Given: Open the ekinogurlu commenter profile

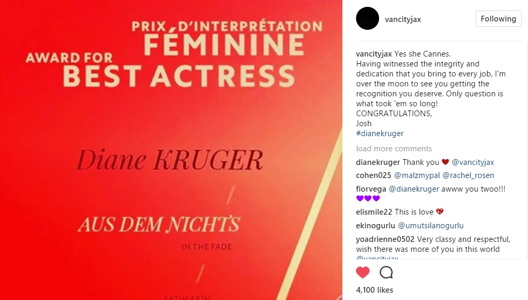Looking at the screenshot, I should point(375,226).
